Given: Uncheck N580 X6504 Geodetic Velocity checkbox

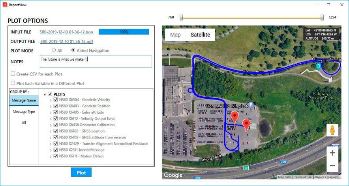Looking at the screenshot, I should click(56, 100).
